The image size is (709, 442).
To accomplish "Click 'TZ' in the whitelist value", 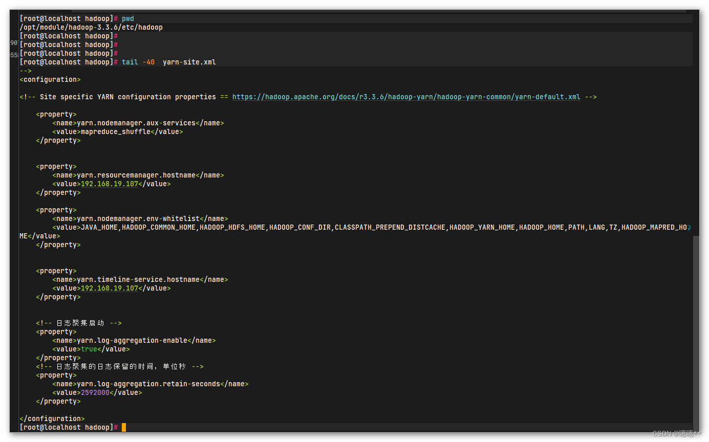I will coord(613,227).
